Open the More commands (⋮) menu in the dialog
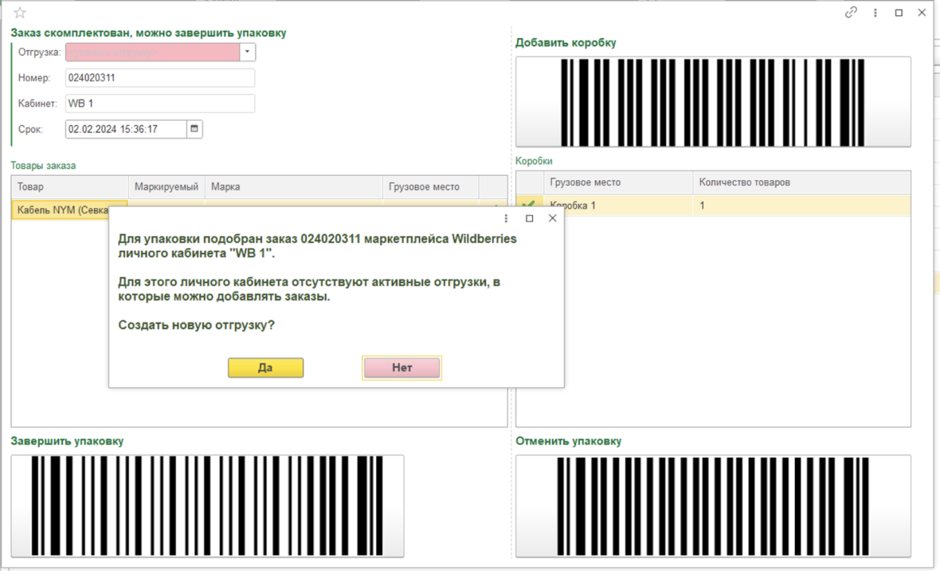Image resolution: width=940 pixels, height=571 pixels. tap(506, 218)
